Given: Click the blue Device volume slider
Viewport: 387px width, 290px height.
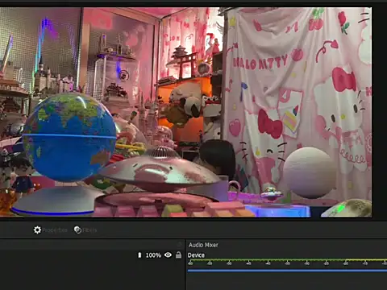Looking at the screenshot, I should [x=287, y=271].
